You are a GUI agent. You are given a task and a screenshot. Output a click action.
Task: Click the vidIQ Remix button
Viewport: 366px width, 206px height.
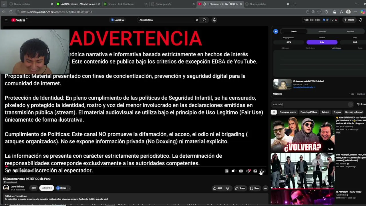point(61,188)
